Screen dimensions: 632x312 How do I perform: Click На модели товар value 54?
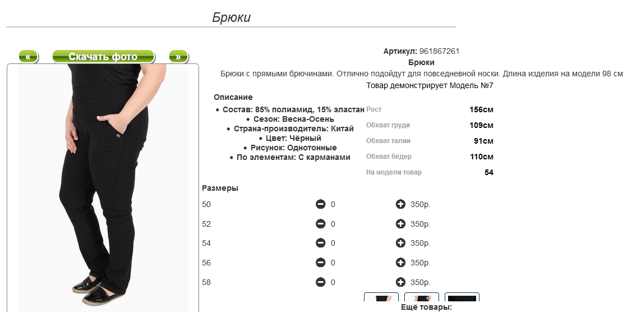[489, 172]
